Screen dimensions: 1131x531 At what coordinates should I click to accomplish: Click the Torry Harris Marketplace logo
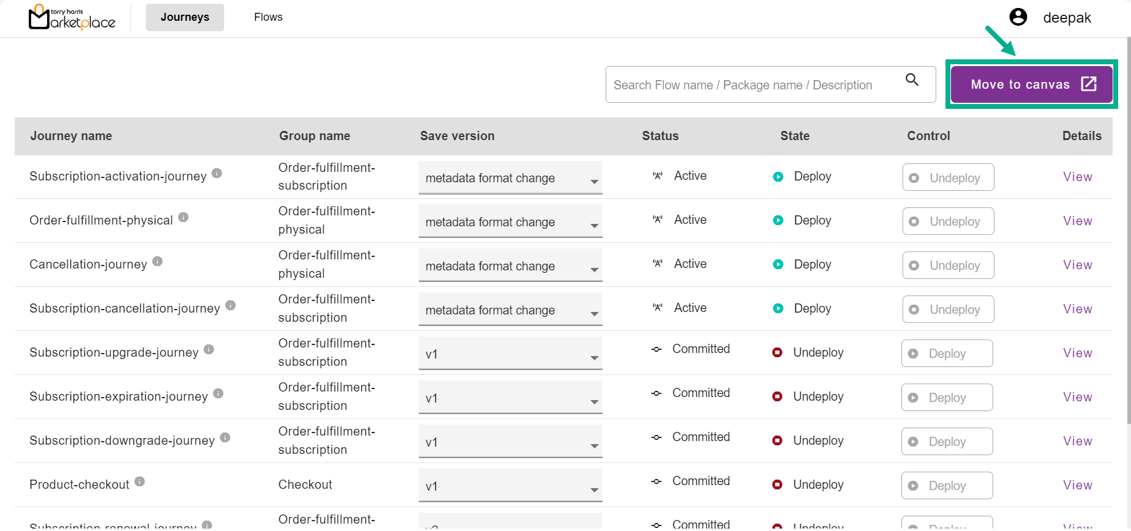pyautogui.click(x=72, y=18)
